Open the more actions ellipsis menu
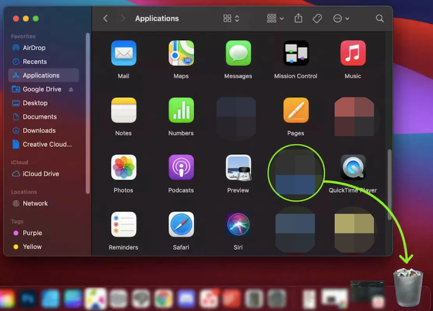Viewport: 433px width, 311px height. tap(340, 18)
